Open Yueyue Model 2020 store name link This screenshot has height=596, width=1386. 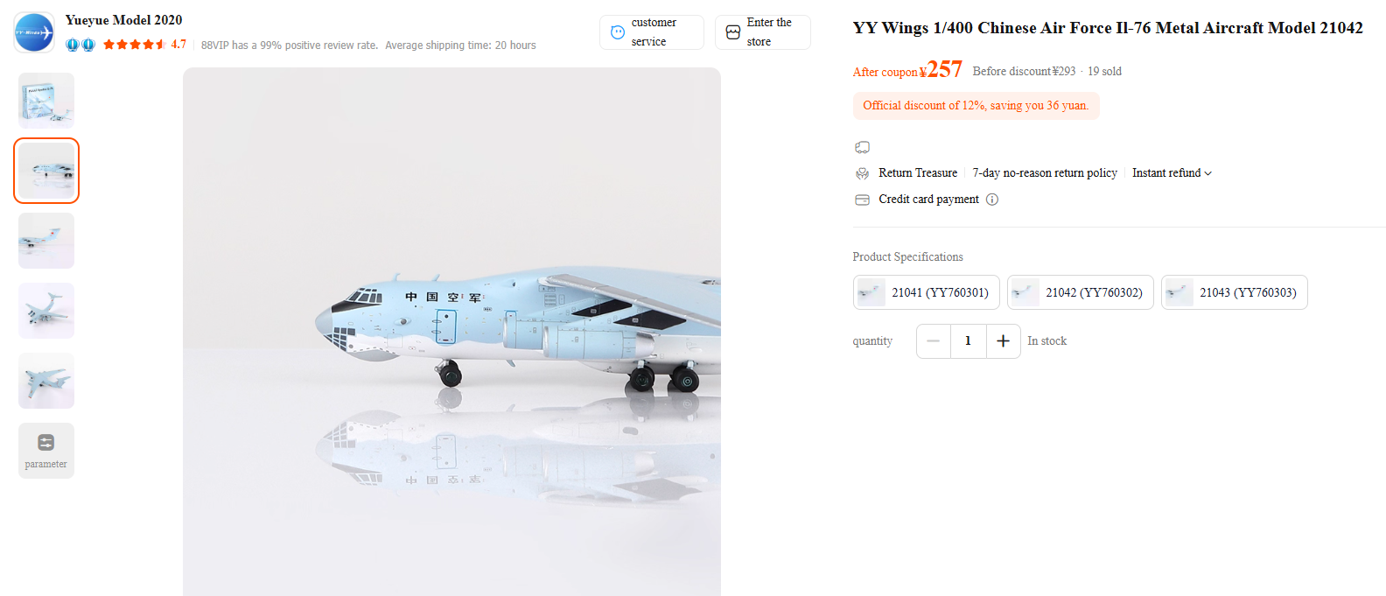tap(123, 20)
